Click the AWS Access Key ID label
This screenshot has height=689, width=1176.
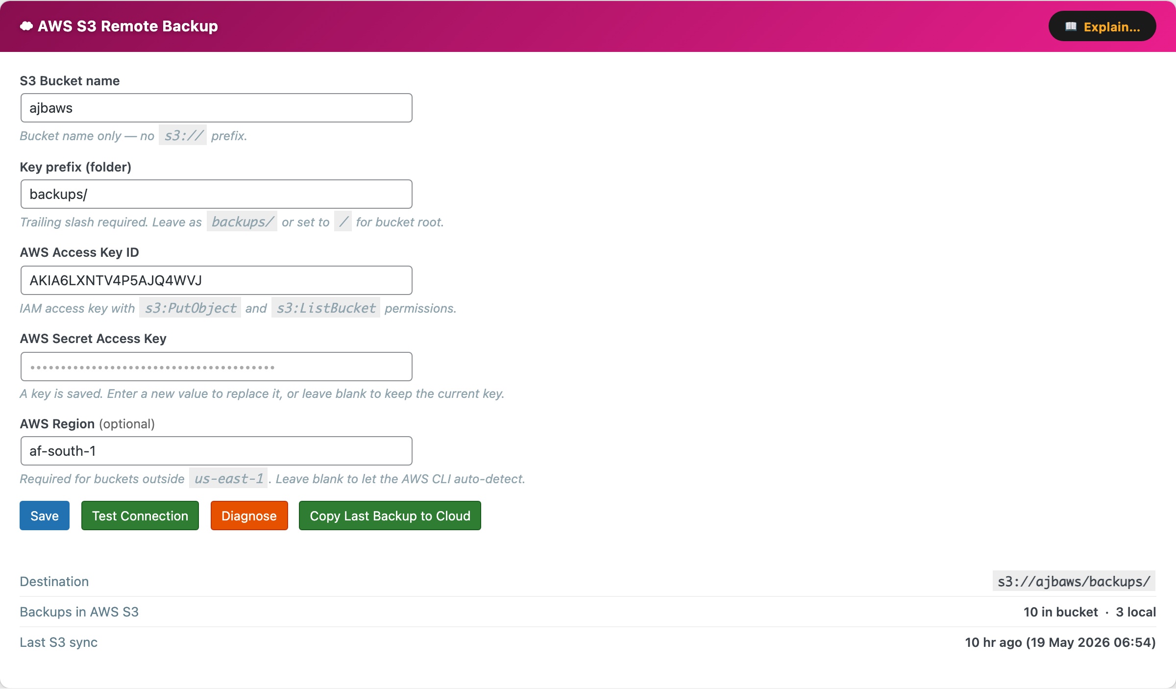[x=79, y=252]
